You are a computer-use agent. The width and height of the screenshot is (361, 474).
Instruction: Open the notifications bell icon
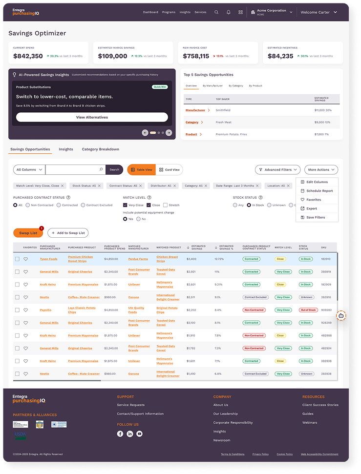(229, 12)
